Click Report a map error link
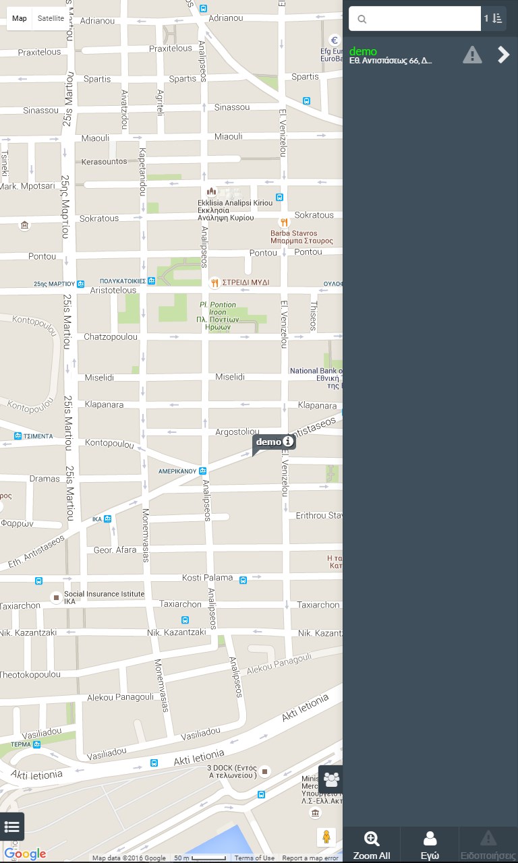Screen dimensions: 518x863 310,858
